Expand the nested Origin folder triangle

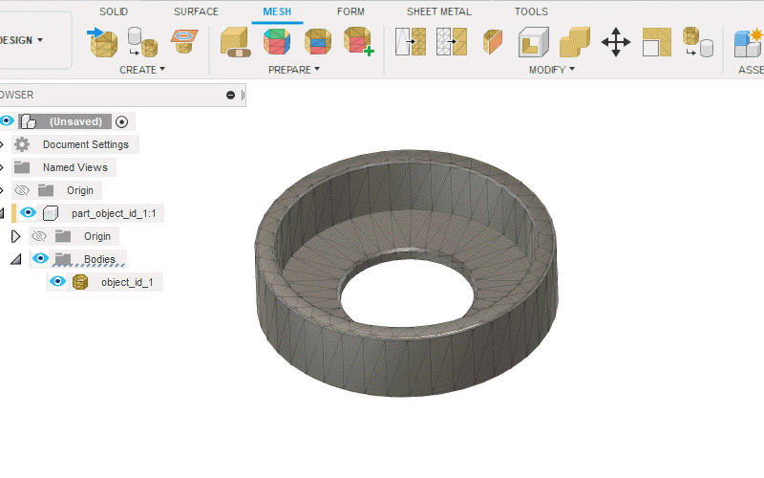[x=15, y=236]
